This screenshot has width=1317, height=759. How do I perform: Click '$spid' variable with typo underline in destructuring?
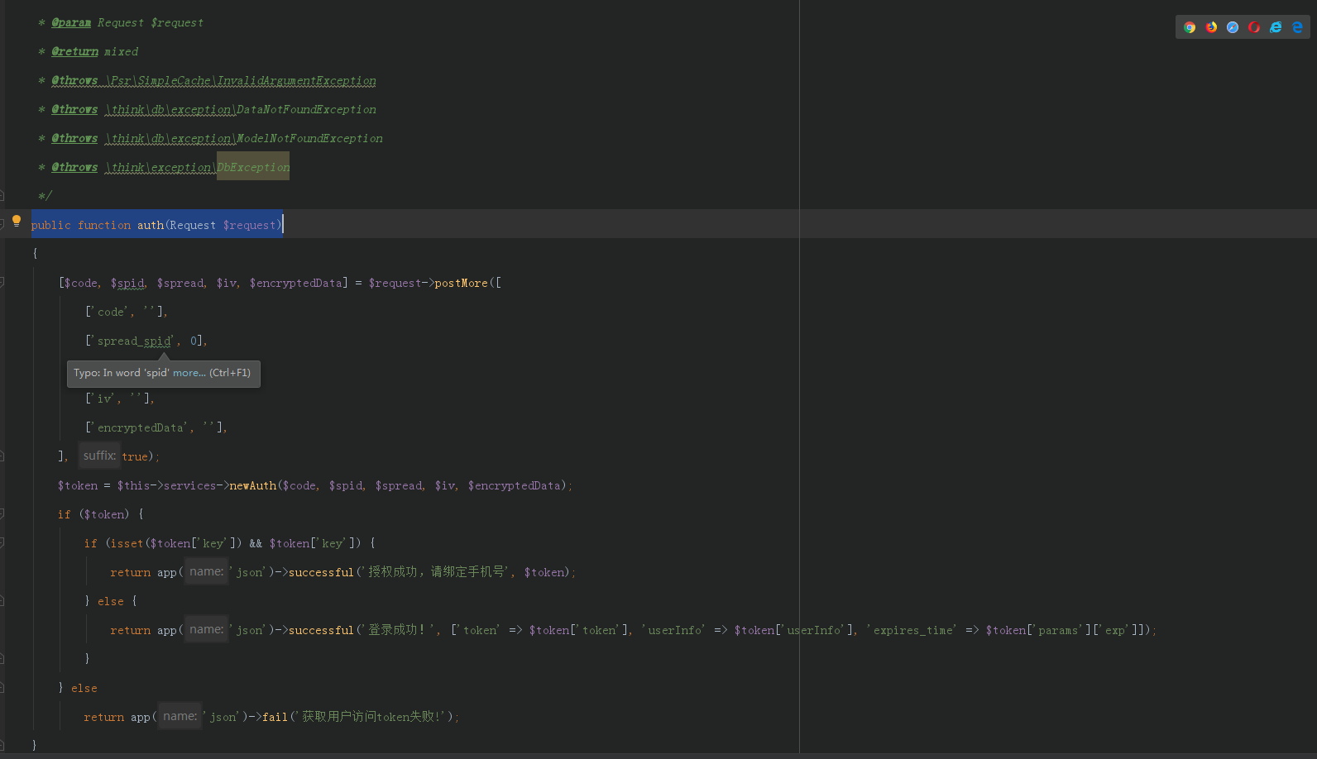pos(128,283)
